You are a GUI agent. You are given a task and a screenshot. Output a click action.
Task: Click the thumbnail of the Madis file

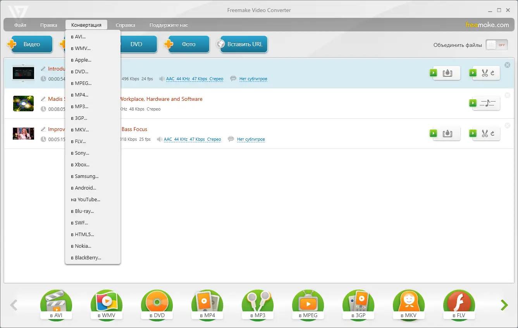(x=23, y=104)
